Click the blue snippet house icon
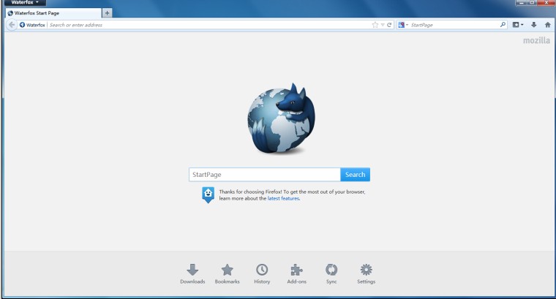The image size is (556, 299). (209, 195)
